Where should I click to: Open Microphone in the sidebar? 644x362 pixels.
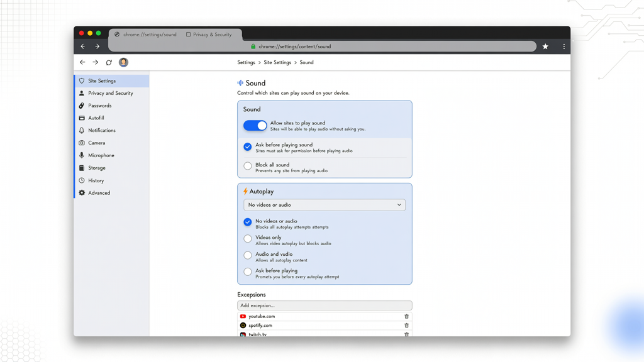point(101,156)
